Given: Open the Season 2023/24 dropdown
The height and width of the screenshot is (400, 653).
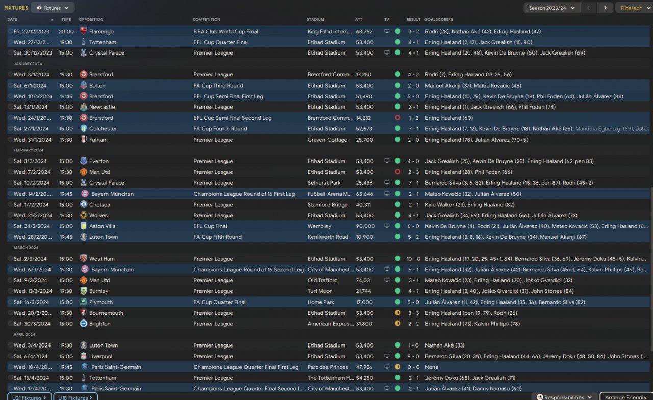Looking at the screenshot, I should [552, 8].
